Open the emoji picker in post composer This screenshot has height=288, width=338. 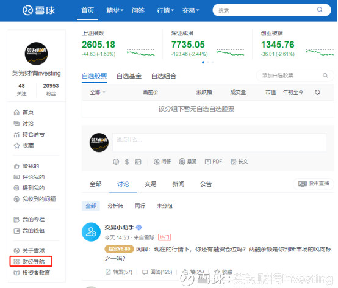116,162
